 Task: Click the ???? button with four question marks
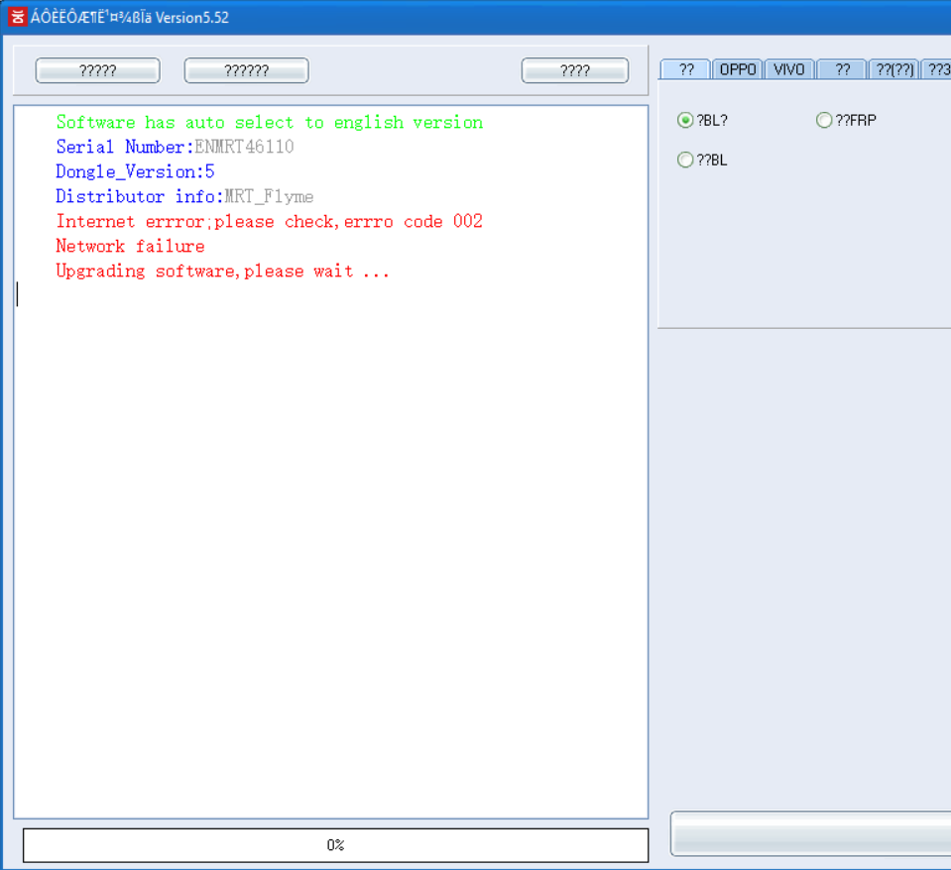tap(574, 70)
